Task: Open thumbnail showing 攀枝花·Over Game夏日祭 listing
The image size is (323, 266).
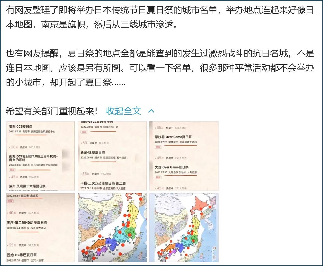Action: tap(184, 156)
